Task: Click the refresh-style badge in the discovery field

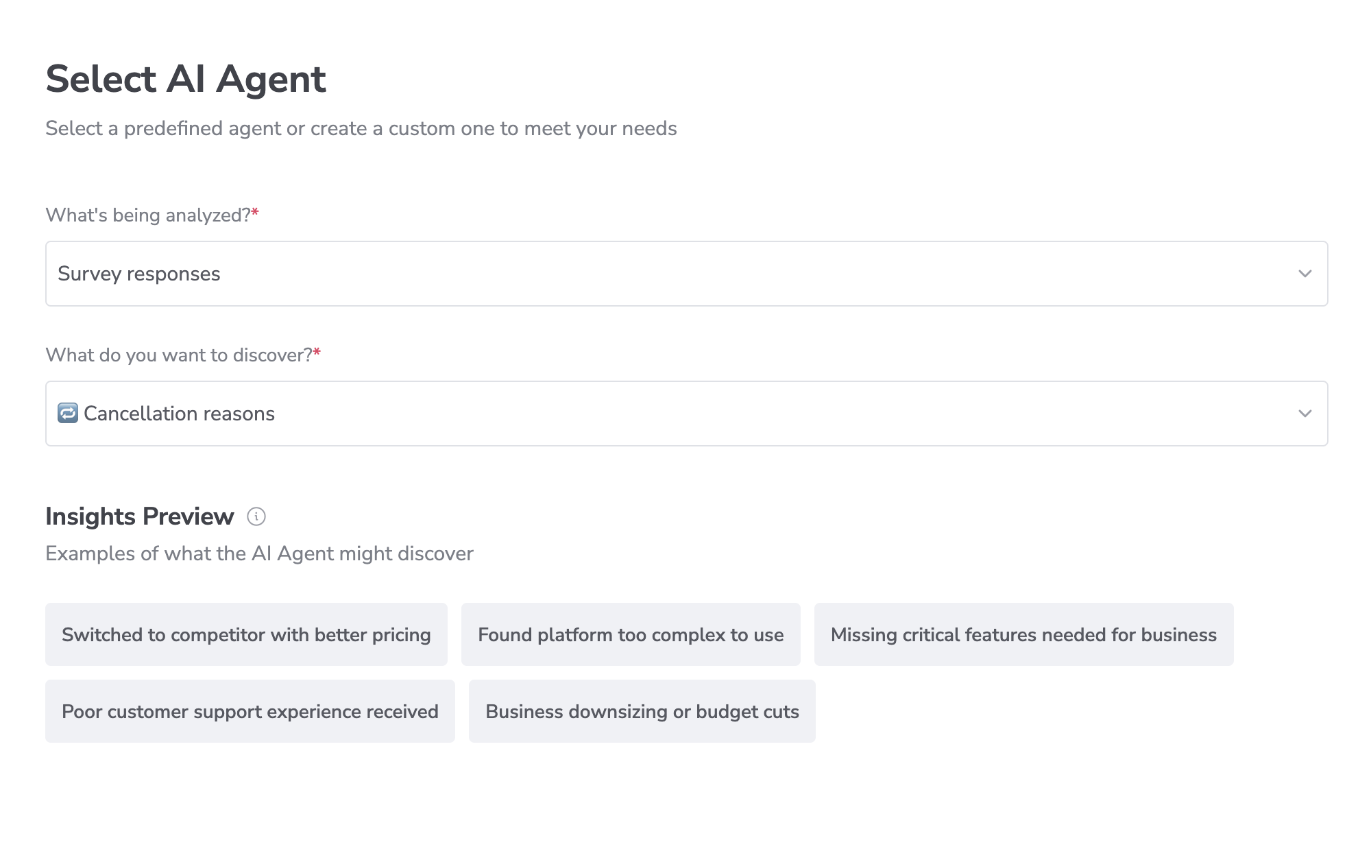Action: [67, 413]
